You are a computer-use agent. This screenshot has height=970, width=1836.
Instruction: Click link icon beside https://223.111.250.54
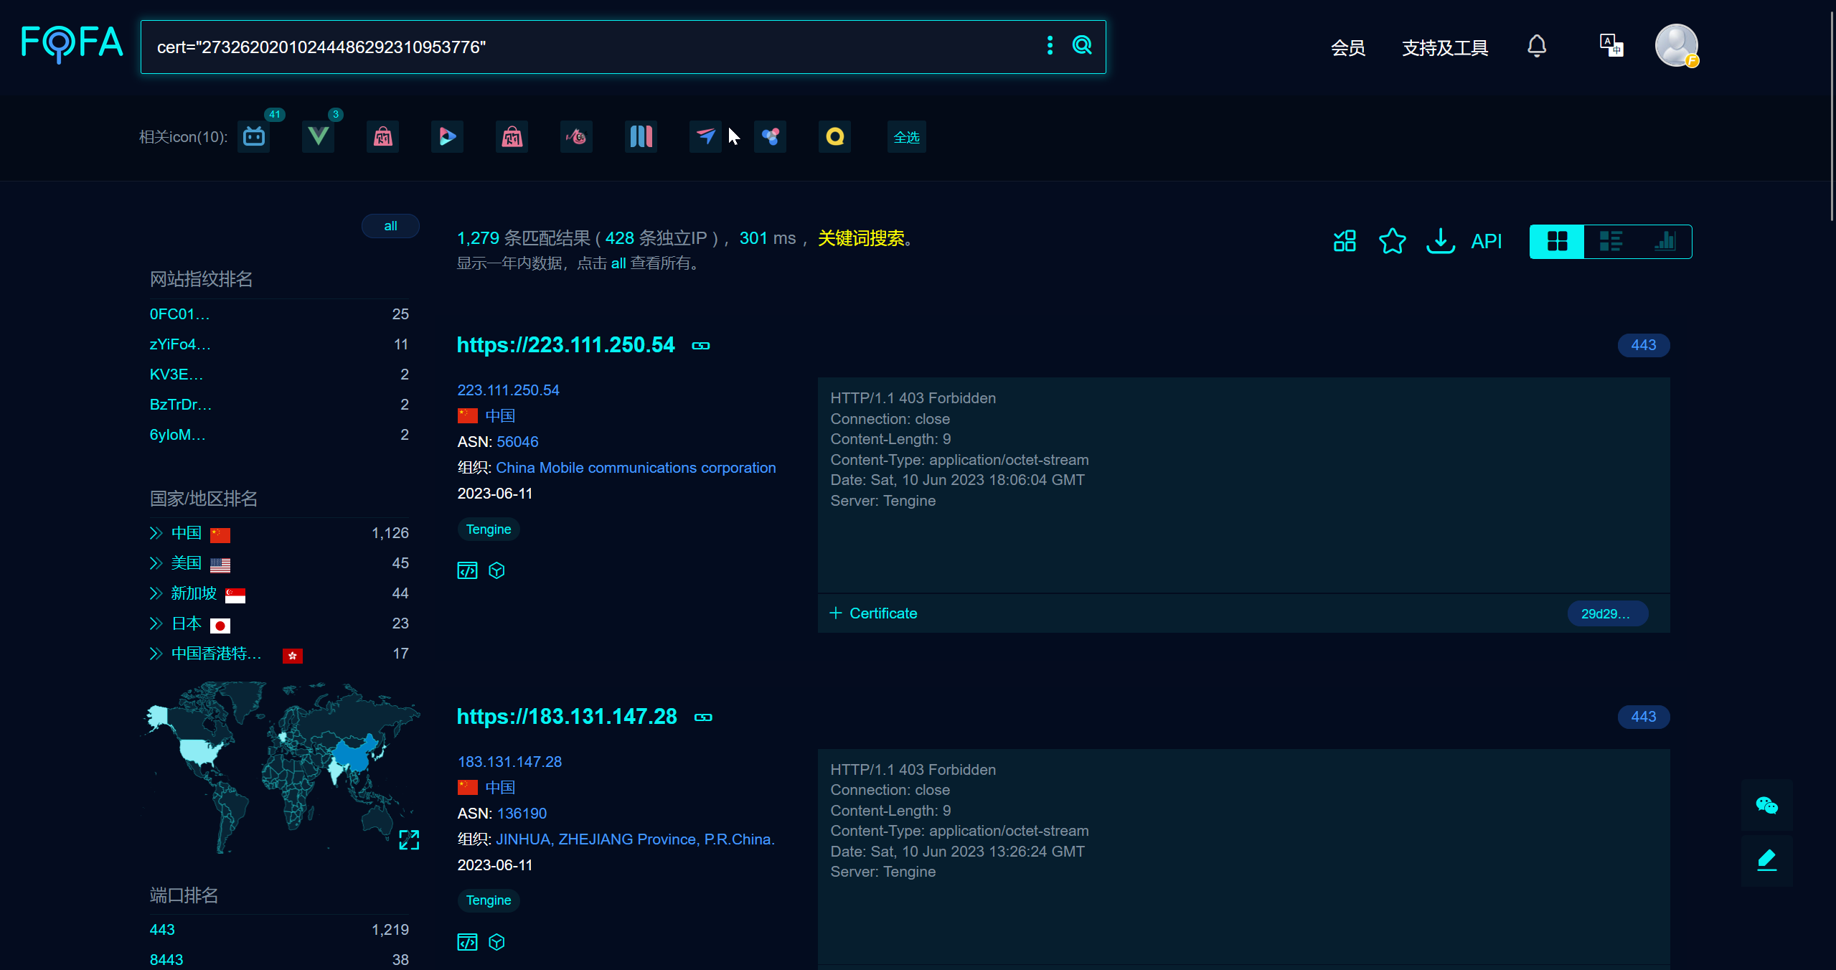click(x=701, y=346)
